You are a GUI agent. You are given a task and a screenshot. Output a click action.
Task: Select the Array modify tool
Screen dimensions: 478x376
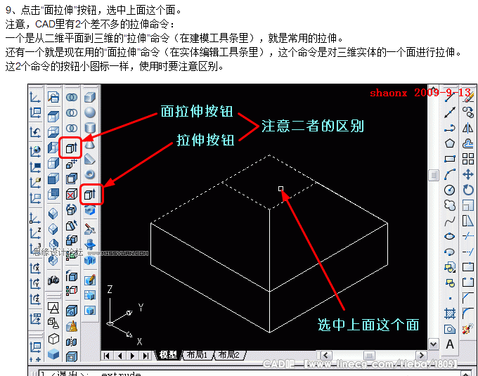[x=468, y=159]
